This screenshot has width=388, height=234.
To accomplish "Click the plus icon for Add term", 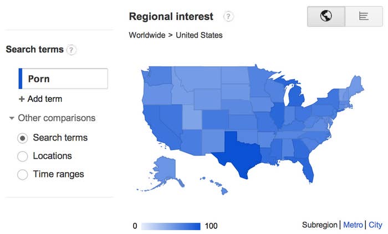I will (22, 99).
